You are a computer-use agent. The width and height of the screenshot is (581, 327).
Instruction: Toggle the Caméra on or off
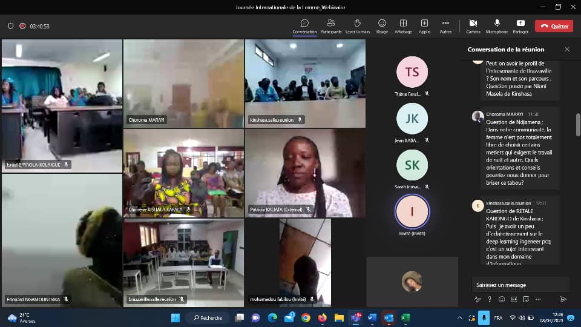pos(473,26)
